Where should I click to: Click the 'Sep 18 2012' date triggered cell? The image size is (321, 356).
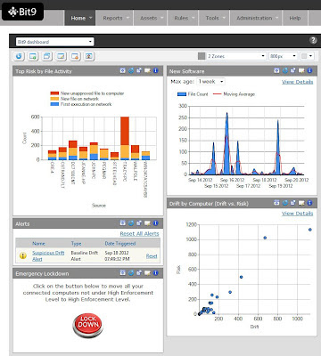click(x=117, y=256)
